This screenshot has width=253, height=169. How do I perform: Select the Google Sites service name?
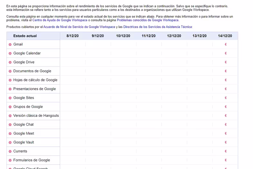coord(23,98)
